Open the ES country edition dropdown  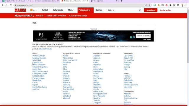[x=34, y=10]
